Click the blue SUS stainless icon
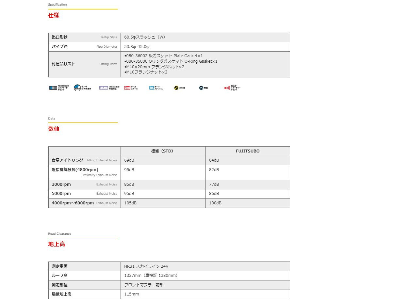Screen dimensions: 409x302 156,88
